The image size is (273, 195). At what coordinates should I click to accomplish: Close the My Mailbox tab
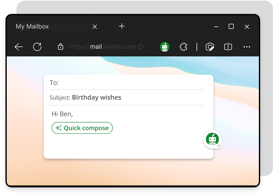95,27
